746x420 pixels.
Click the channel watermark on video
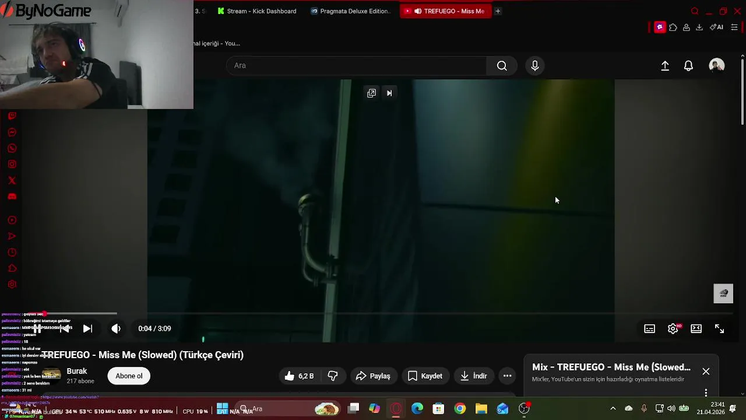coord(723,293)
